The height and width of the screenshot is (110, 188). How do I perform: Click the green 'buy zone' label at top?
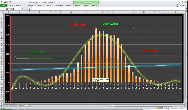coord(110,23)
